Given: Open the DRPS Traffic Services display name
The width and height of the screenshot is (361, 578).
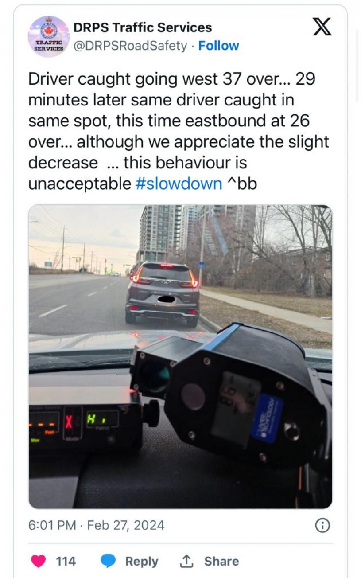Looking at the screenshot, I should pos(143,27).
